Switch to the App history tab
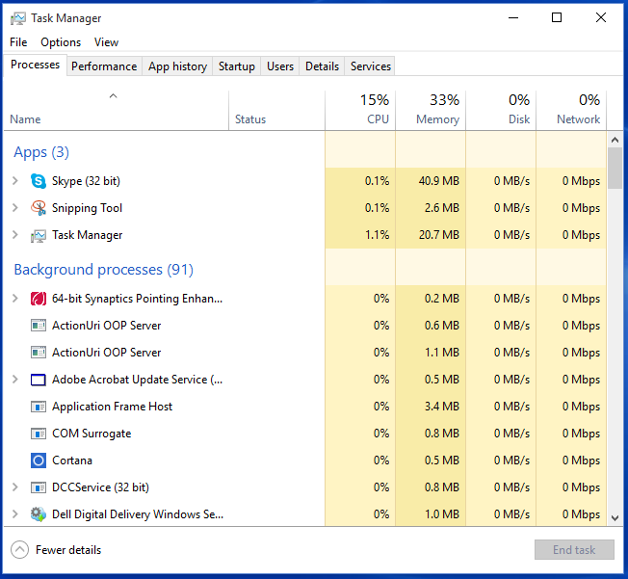Viewport: 628px width, 579px height. click(x=177, y=66)
